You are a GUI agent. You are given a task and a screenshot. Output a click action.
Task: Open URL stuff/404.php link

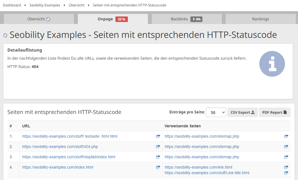tap(60, 147)
